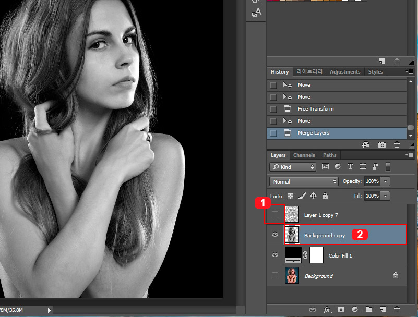Switch to the History tab

click(x=280, y=71)
